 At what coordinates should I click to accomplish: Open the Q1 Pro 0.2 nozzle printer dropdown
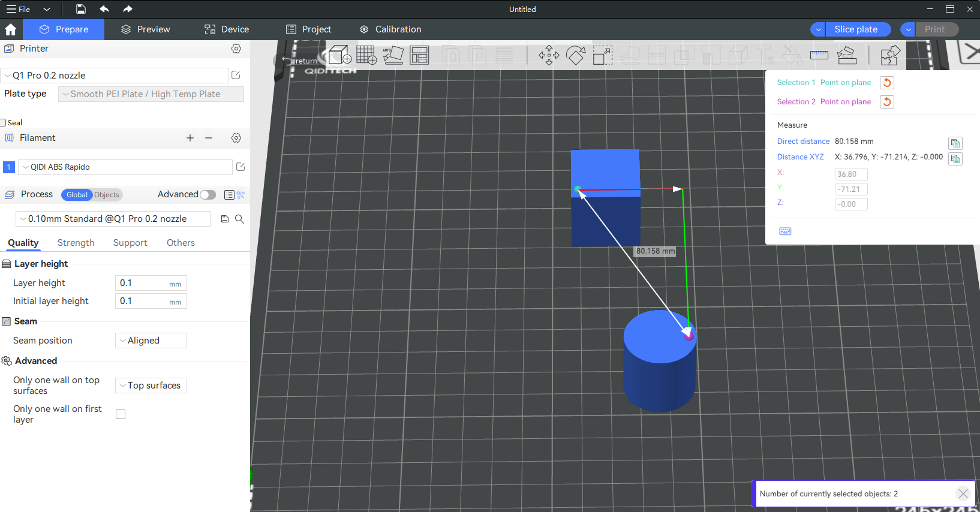(114, 76)
